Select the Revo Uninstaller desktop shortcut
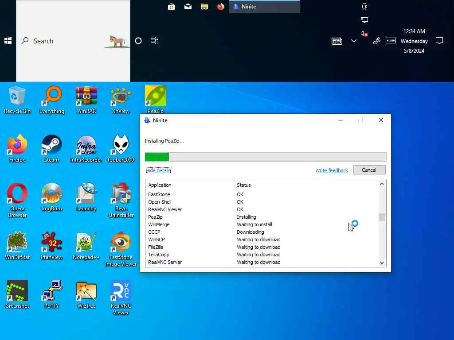454x340 pixels. coord(121,200)
